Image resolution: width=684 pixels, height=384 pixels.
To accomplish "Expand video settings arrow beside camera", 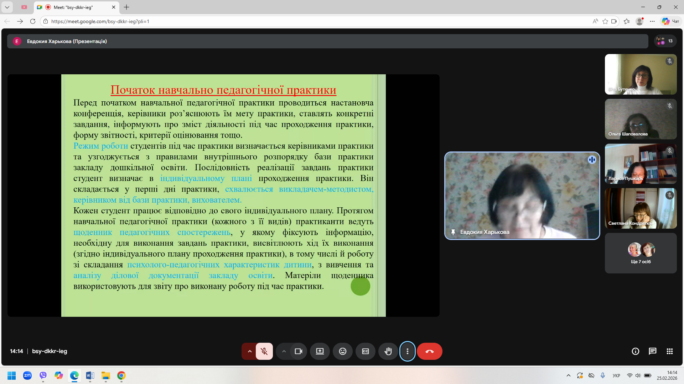I will coord(284,351).
